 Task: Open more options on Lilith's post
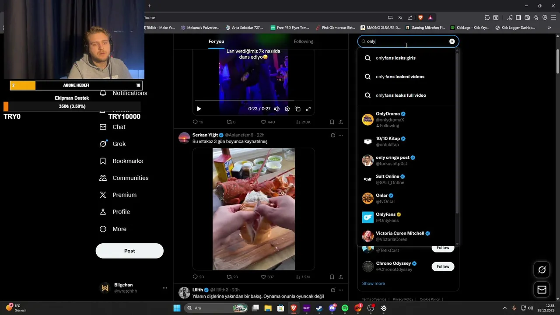pos(341,290)
